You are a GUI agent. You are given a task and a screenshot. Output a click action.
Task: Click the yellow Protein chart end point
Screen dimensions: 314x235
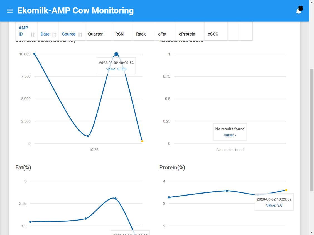click(286, 190)
